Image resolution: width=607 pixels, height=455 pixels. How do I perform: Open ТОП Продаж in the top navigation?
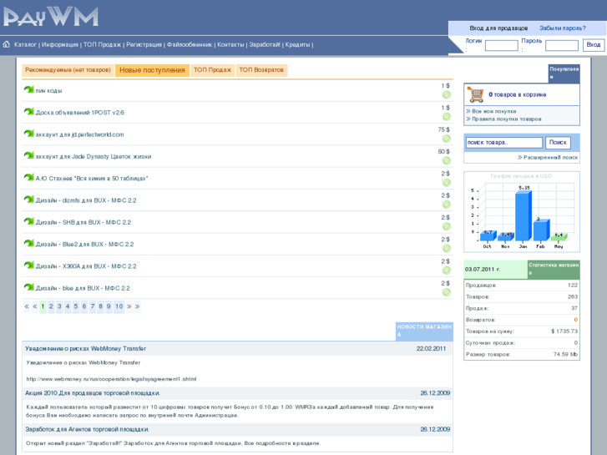[x=102, y=44]
